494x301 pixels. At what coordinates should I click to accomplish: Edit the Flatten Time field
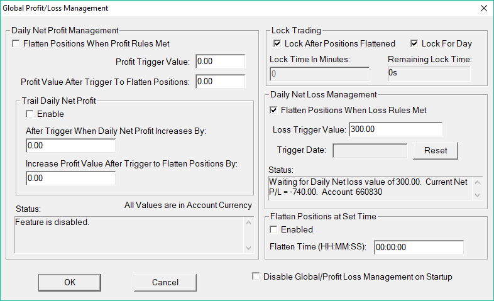(419, 247)
